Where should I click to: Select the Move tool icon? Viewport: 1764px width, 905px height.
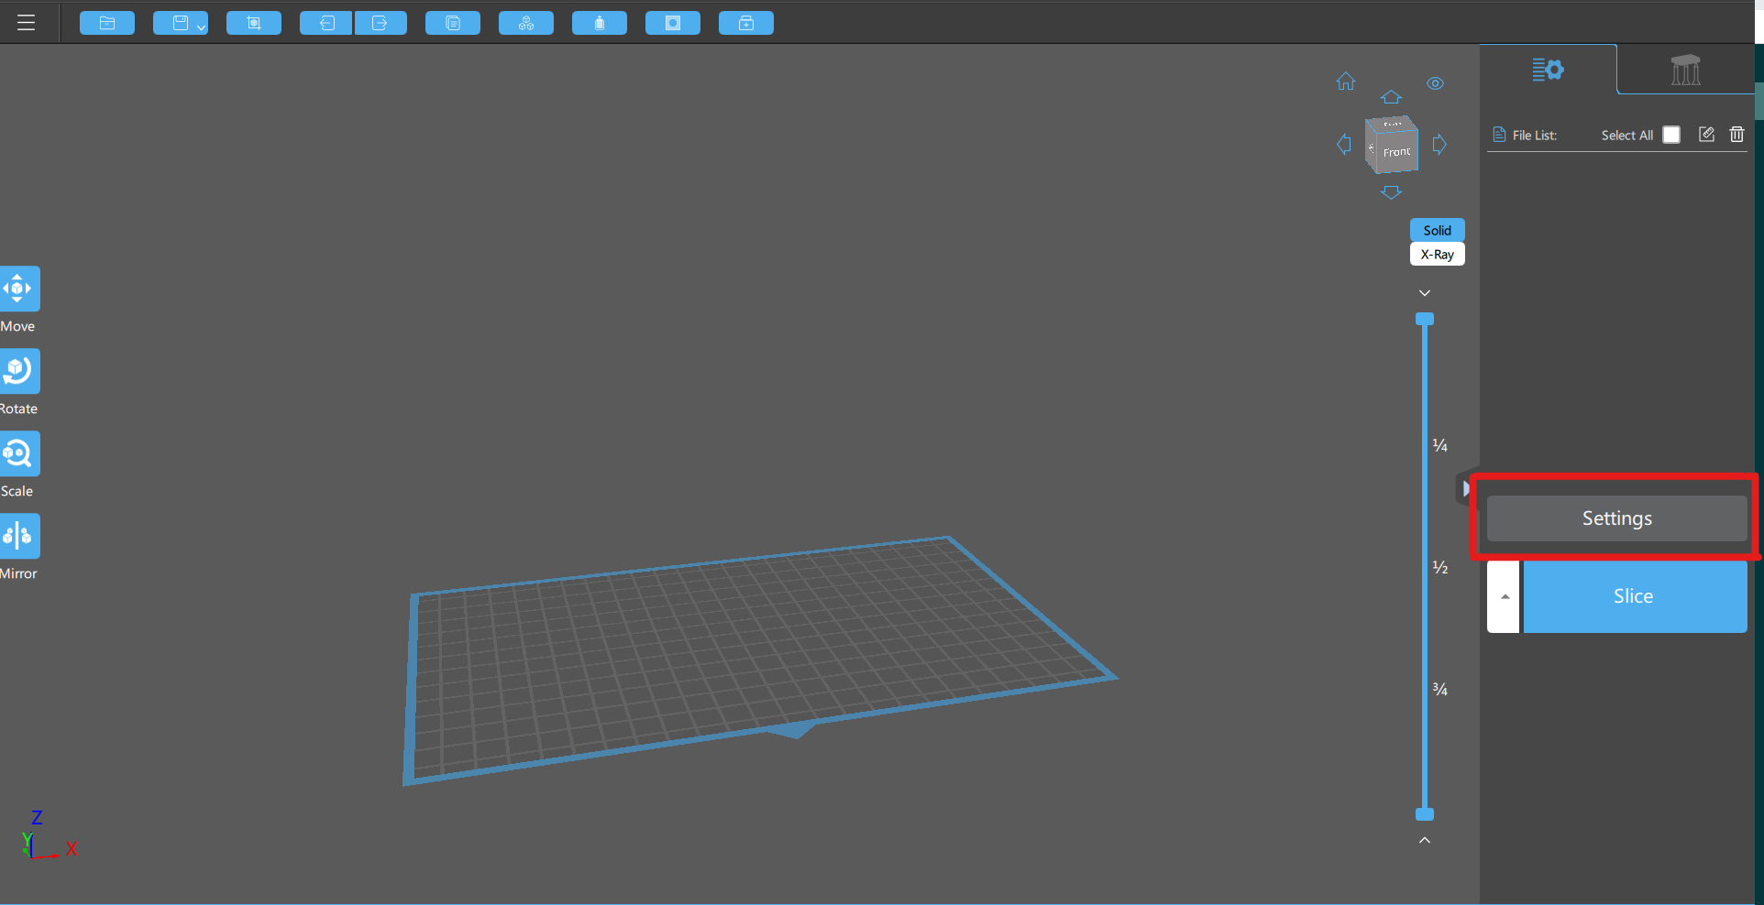19,289
